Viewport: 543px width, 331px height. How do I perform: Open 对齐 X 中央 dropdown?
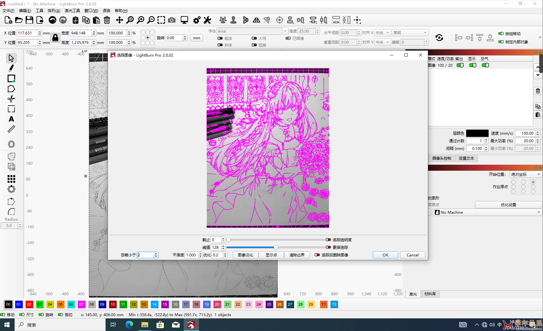pyautogui.click(x=382, y=33)
